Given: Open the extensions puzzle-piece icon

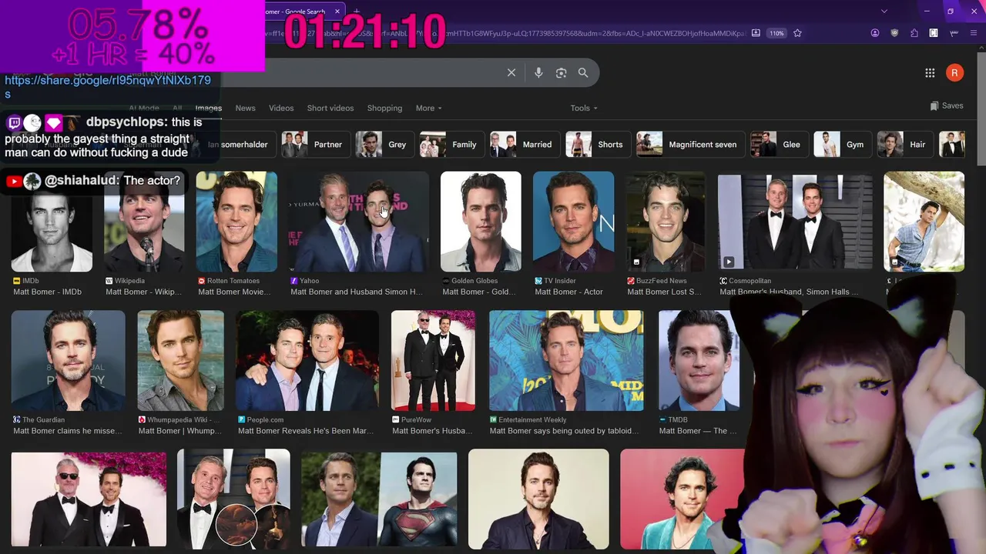Looking at the screenshot, I should pyautogui.click(x=914, y=33).
